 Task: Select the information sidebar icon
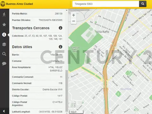click(4, 35)
